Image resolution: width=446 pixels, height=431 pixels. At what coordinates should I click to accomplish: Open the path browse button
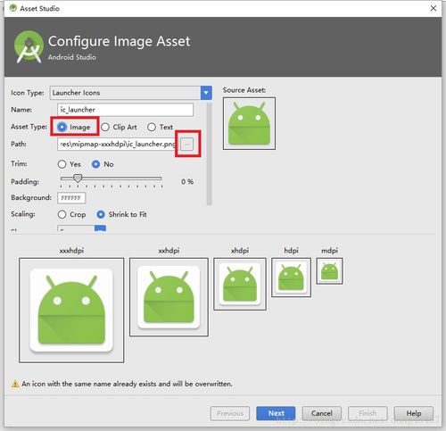click(x=187, y=145)
